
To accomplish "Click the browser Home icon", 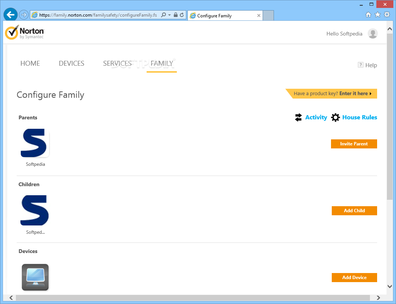I will coord(368,15).
